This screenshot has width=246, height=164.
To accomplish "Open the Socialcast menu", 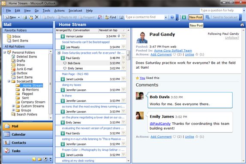I will [75, 11].
